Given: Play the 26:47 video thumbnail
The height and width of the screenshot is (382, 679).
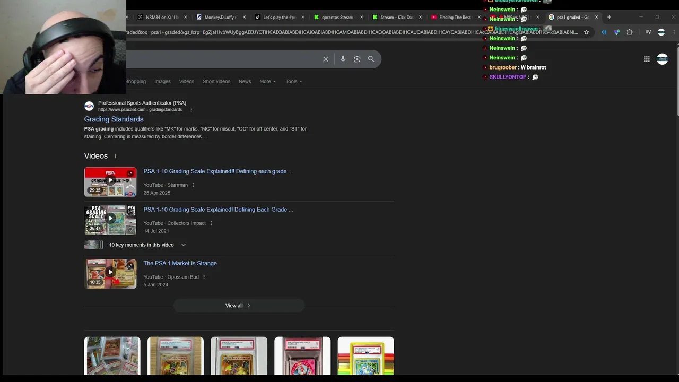Looking at the screenshot, I should tap(110, 220).
